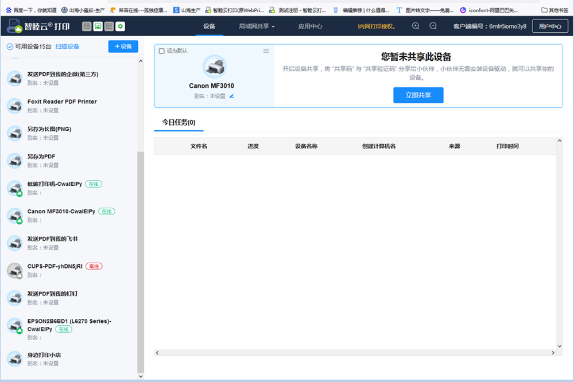Click the zoom out magnifier icon
Screen dimensions: 574x382
[433, 26]
